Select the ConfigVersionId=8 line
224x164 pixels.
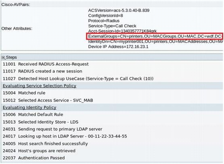105,16
